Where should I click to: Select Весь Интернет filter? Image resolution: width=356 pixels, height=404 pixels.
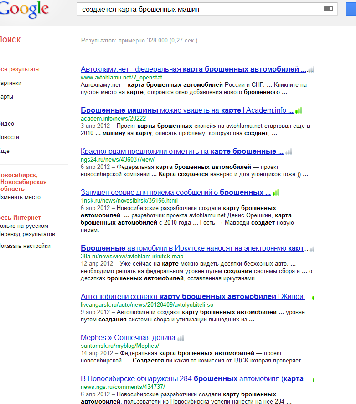[x=21, y=217]
